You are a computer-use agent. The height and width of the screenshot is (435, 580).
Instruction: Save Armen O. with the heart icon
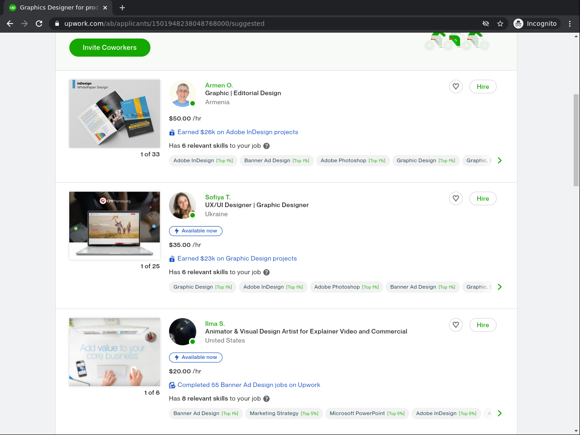click(456, 87)
